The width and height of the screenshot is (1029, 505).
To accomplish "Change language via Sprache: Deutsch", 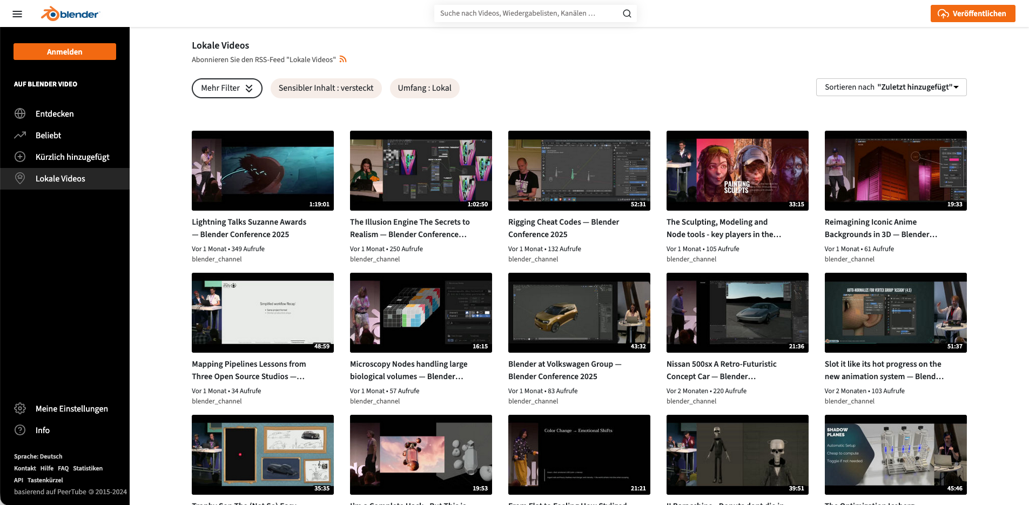I will pyautogui.click(x=38, y=456).
